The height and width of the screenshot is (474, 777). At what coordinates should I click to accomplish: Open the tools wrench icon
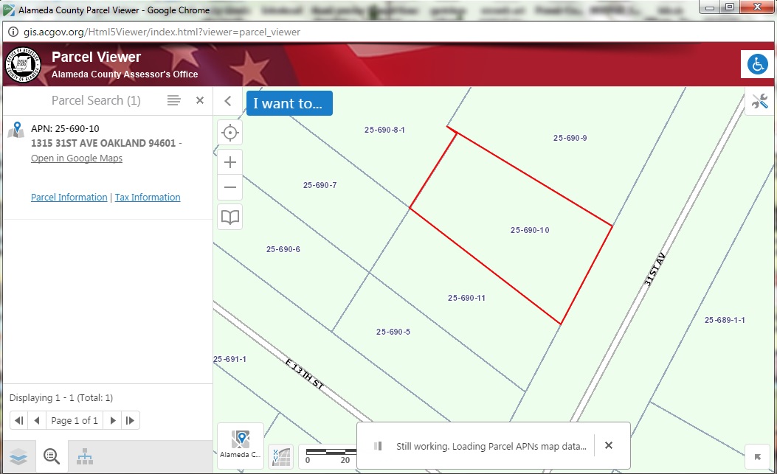[759, 101]
